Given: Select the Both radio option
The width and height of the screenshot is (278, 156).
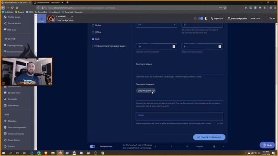Looking at the screenshot, I should pyautogui.click(x=93, y=39).
